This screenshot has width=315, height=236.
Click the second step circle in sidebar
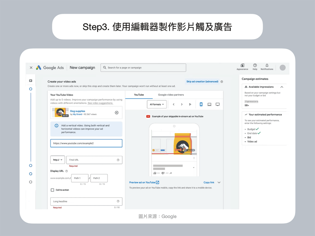tap(30, 166)
